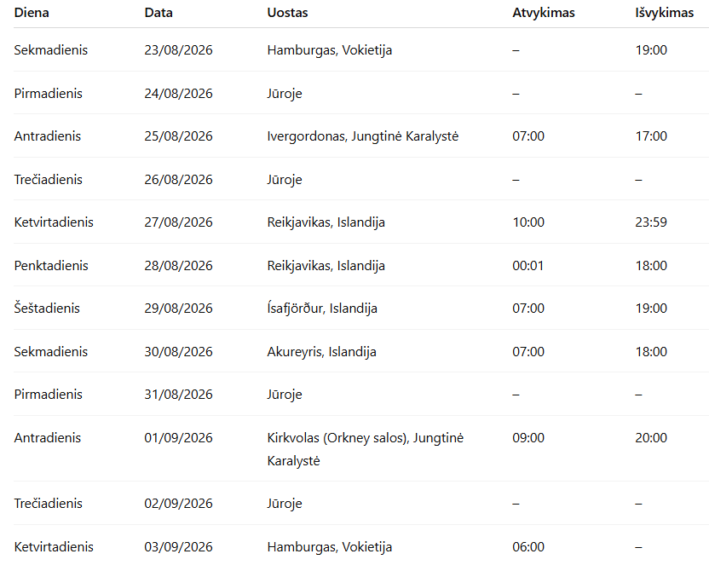The image size is (709, 571).
Task: Click the Data column header
Action: (159, 13)
